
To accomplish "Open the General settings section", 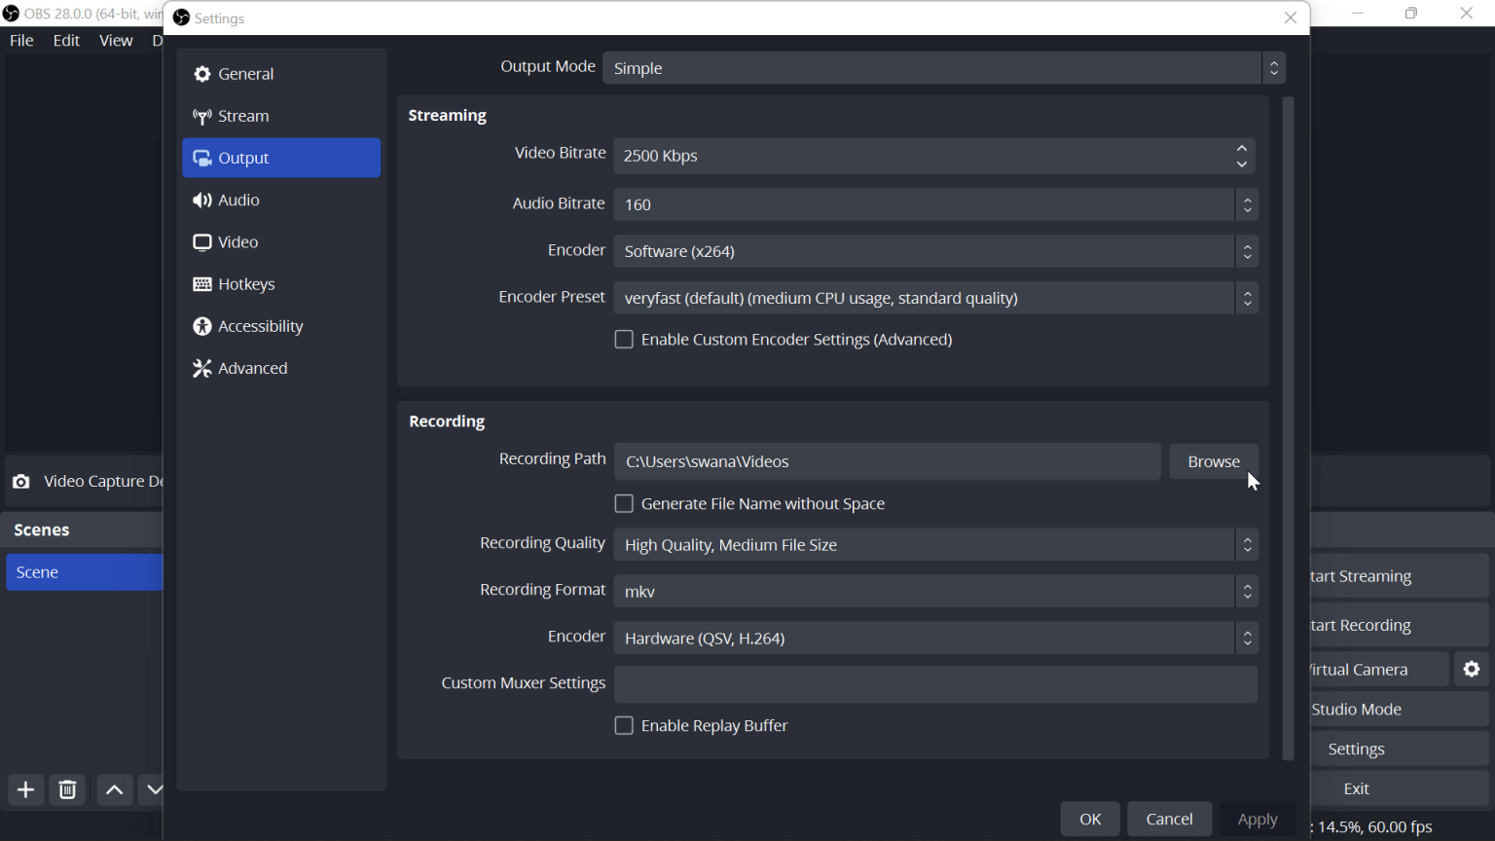I will point(245,73).
